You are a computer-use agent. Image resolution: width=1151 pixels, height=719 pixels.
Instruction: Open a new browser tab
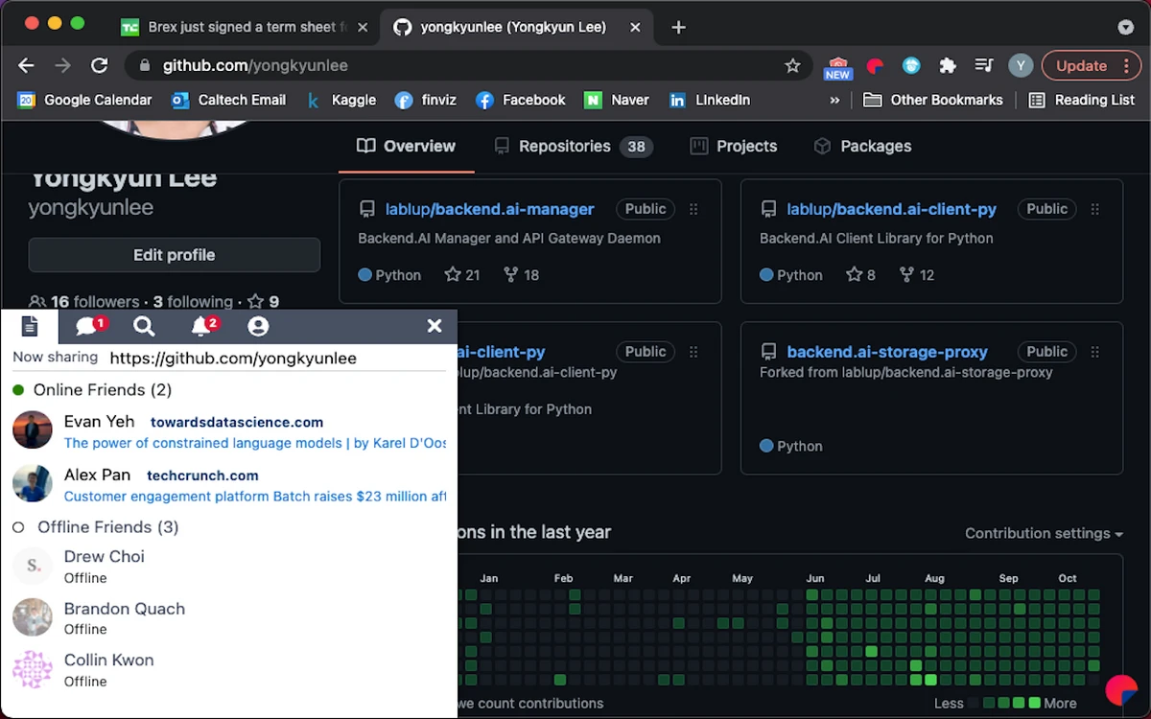pos(678,27)
